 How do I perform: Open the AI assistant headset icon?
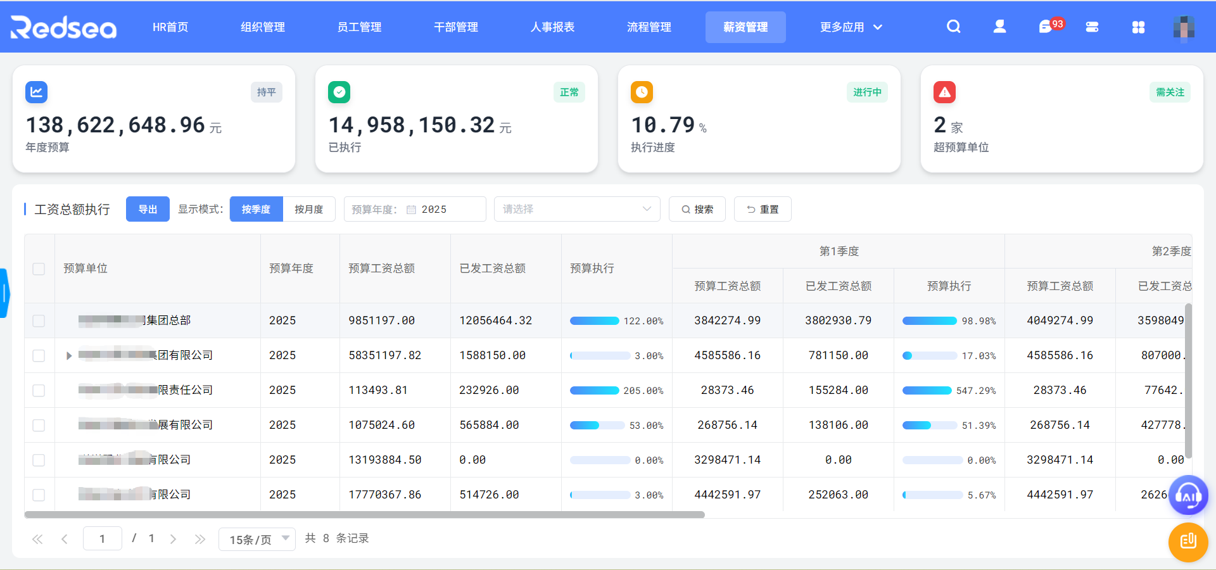(x=1188, y=495)
